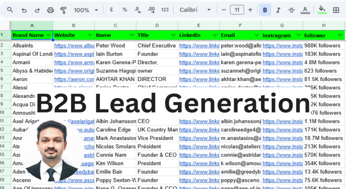Open Iain Burton's Instagram link in row 3
The image size is (346, 189).
(283, 54)
